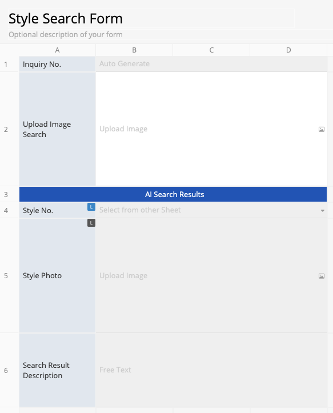Viewport: 333px width, 413px height.
Task: Select column A header
Action: click(x=57, y=50)
